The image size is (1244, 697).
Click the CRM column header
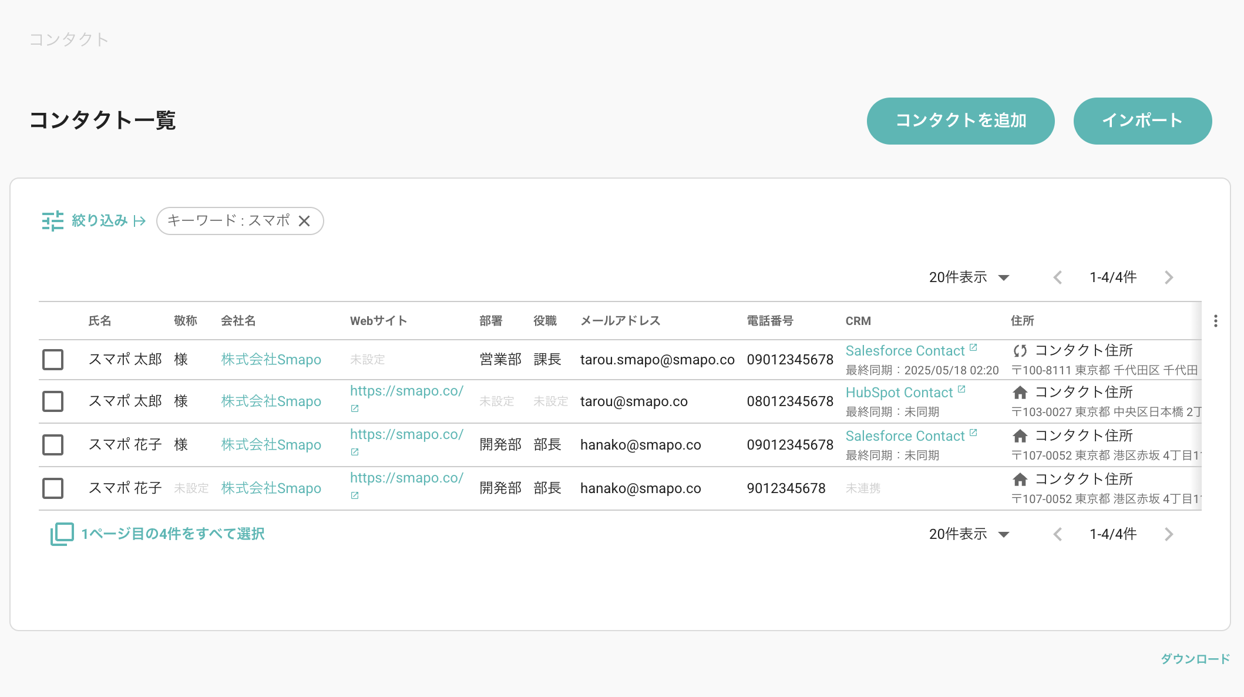point(858,321)
